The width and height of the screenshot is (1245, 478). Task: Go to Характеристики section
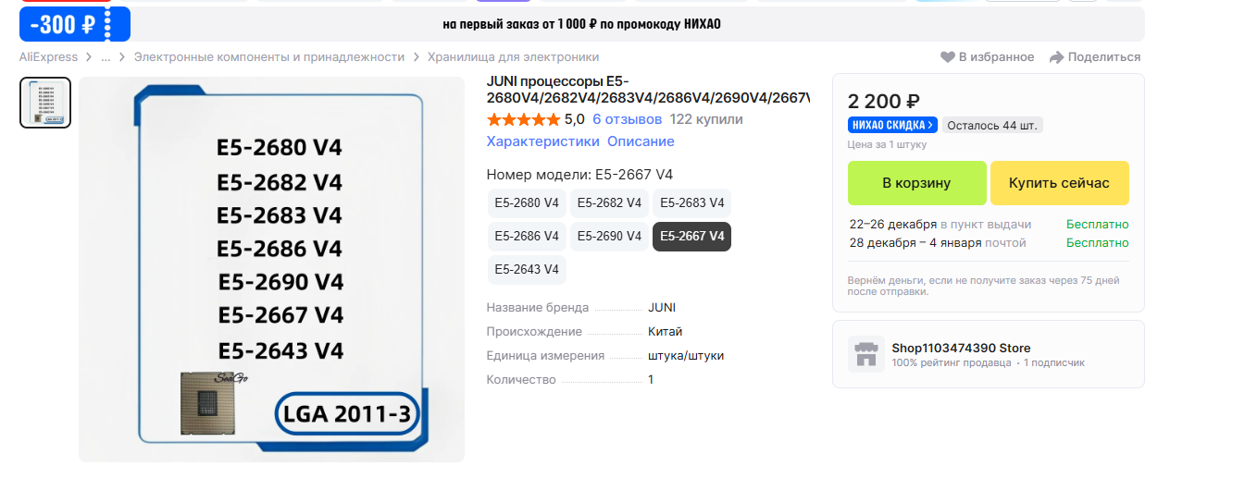tap(542, 141)
